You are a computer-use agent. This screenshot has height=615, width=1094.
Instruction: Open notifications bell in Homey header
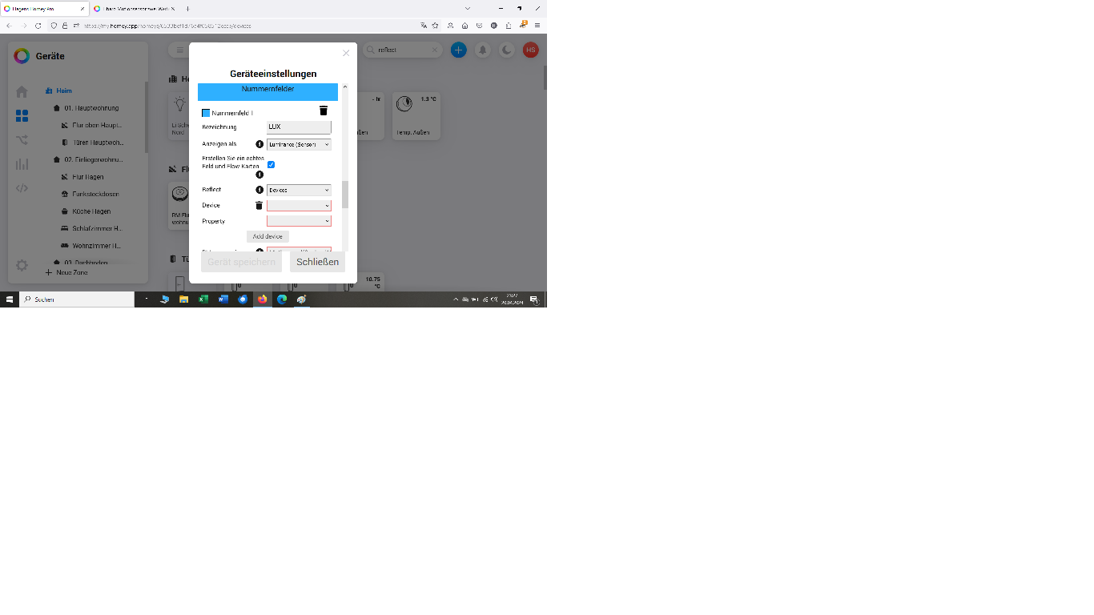click(483, 50)
